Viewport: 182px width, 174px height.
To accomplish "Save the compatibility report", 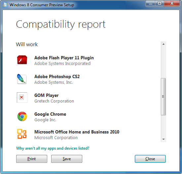I will 67,159.
